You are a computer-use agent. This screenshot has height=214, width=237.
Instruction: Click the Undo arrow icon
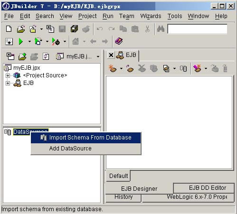tap(100, 29)
